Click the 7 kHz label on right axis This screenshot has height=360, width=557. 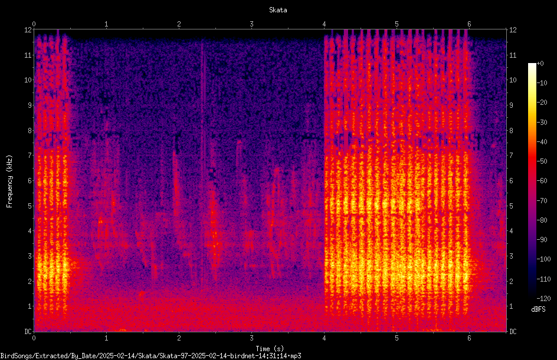(x=511, y=156)
